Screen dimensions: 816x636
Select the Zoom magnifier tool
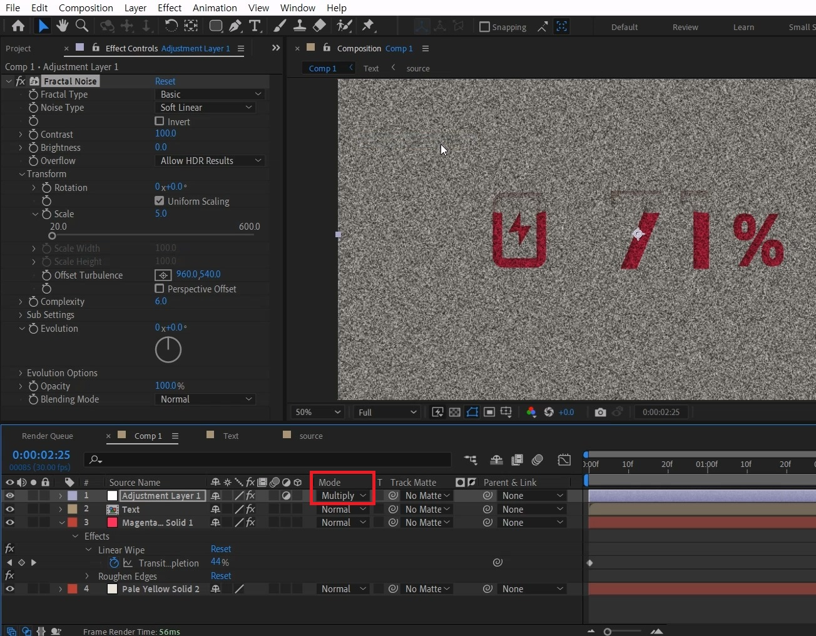(x=81, y=26)
